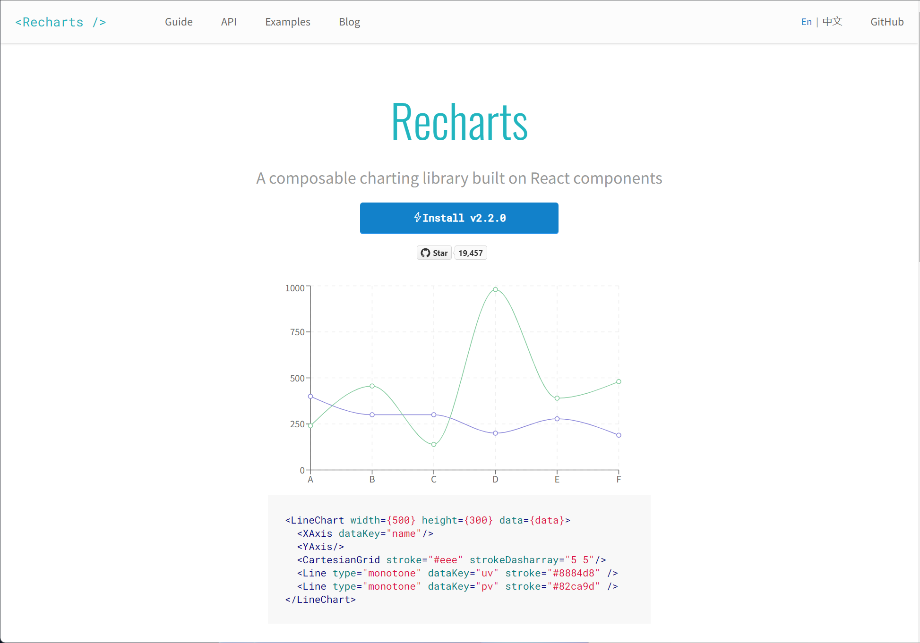Select the En language option
920x643 pixels.
(x=806, y=21)
